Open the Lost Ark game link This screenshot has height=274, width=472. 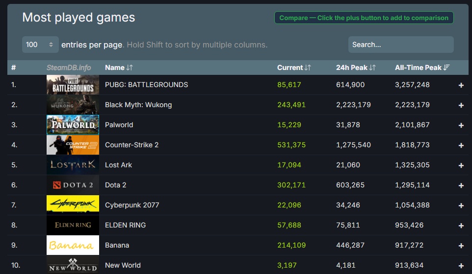pos(118,165)
